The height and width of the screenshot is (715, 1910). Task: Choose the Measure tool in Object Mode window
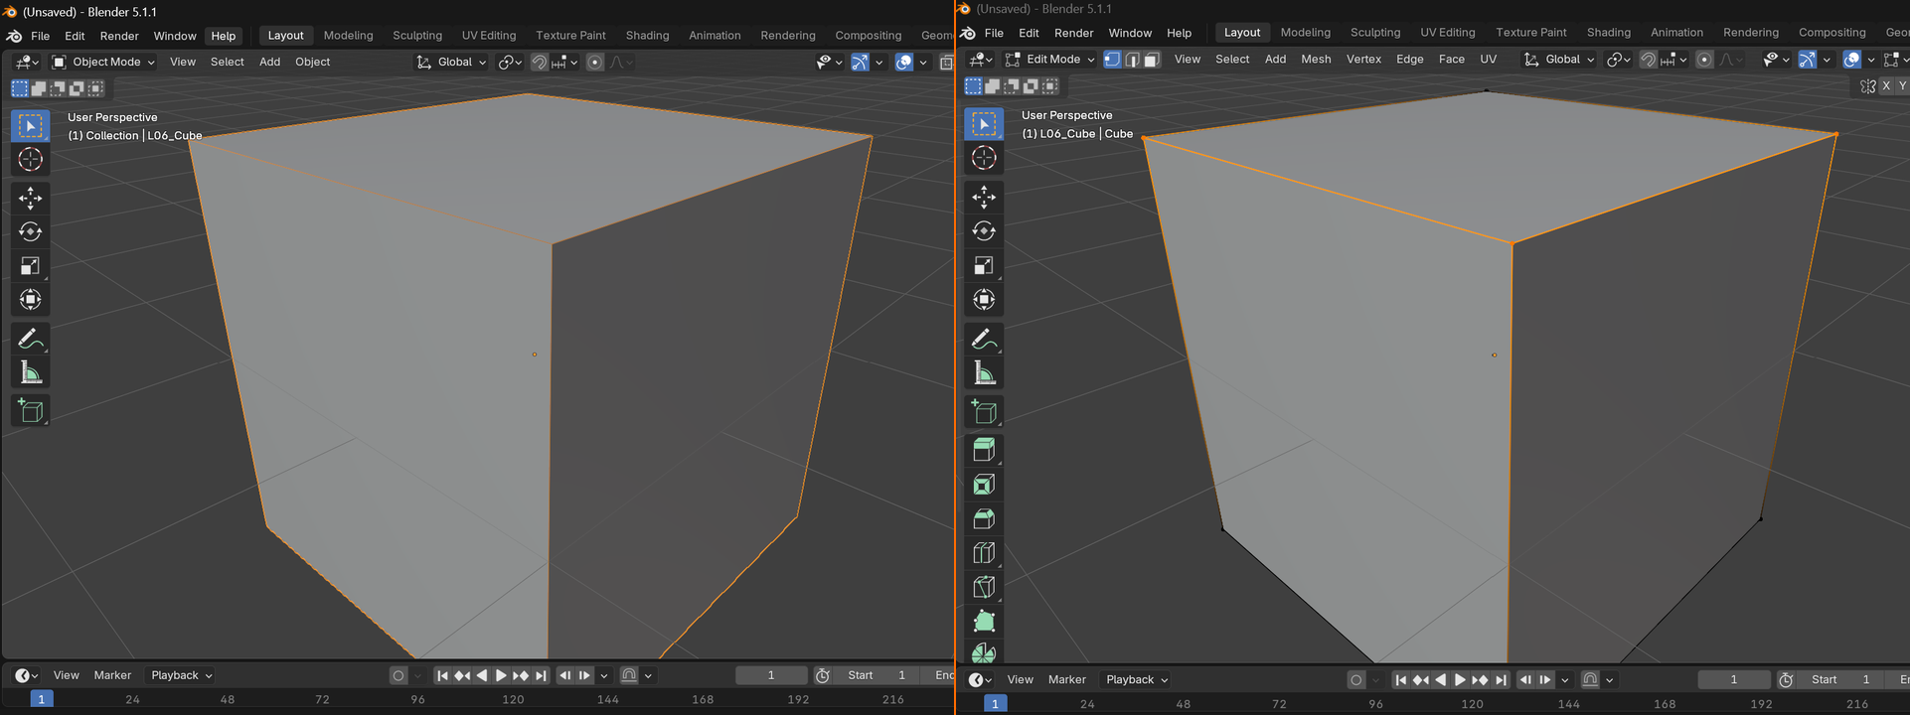click(30, 372)
